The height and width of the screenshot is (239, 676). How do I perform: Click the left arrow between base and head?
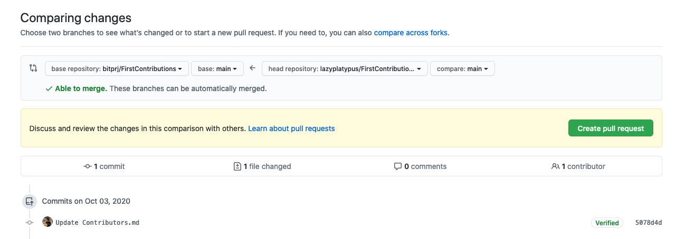(252, 68)
